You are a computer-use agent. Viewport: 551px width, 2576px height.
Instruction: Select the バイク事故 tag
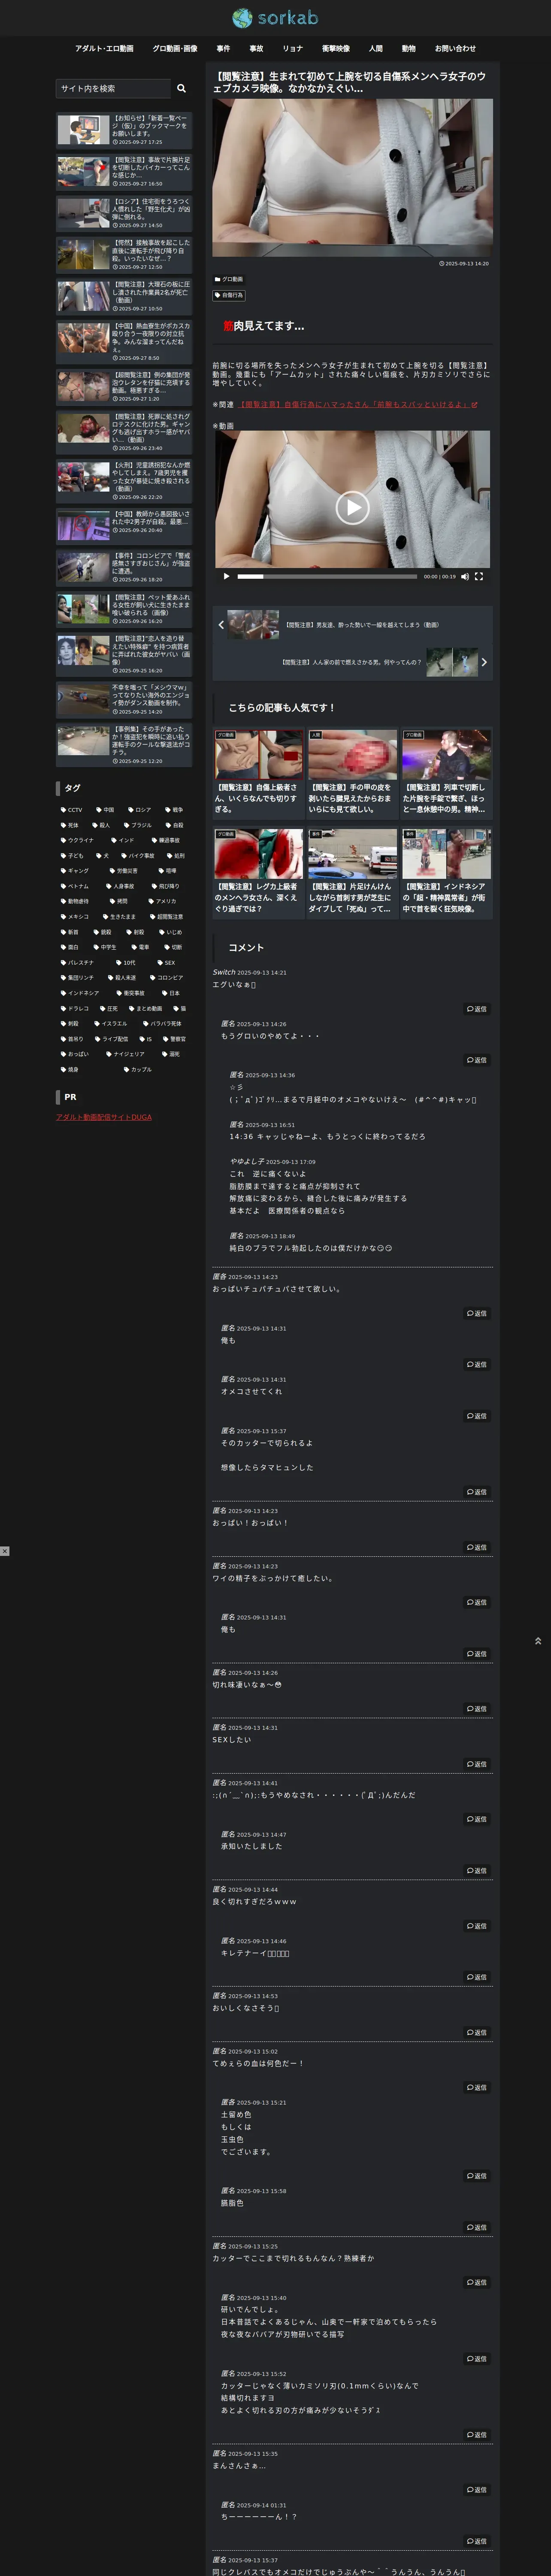[x=138, y=856]
